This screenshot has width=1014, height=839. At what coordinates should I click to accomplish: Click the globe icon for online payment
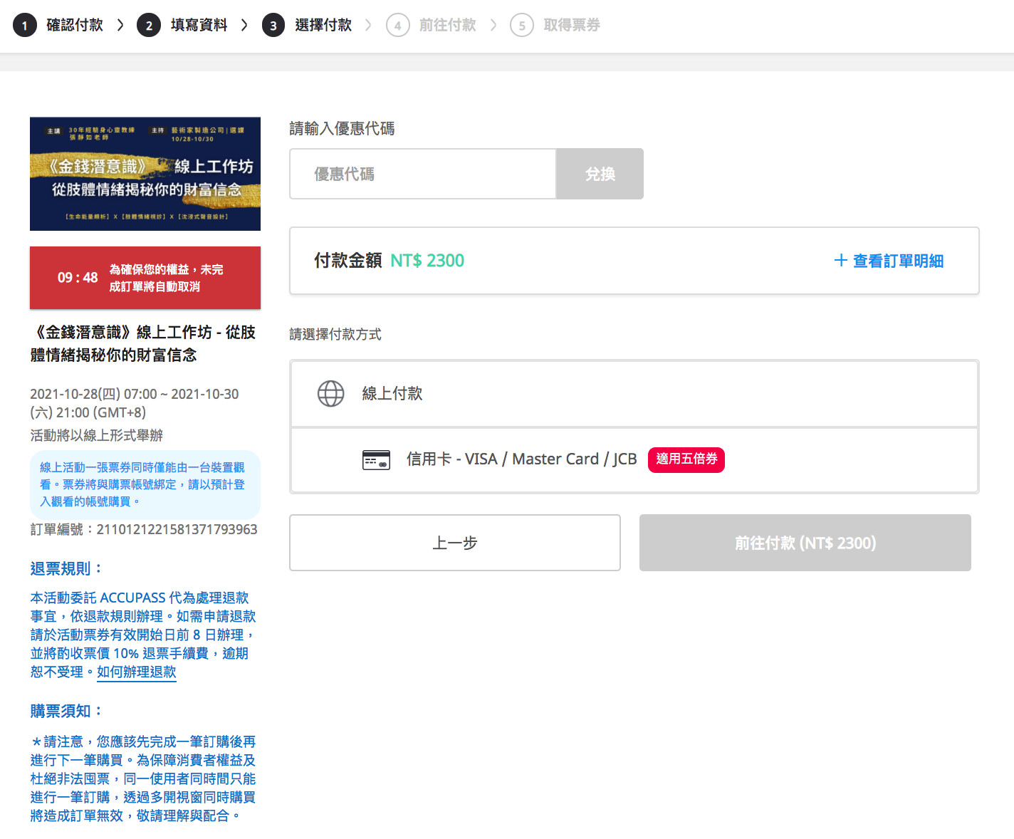[330, 394]
